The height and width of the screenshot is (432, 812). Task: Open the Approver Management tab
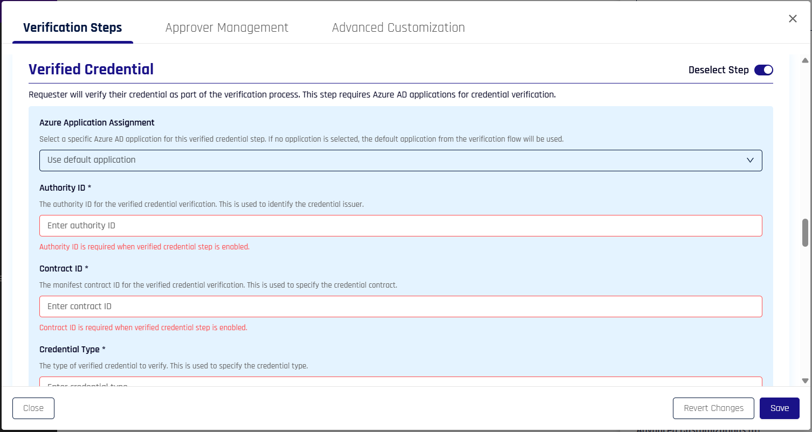coord(226,27)
